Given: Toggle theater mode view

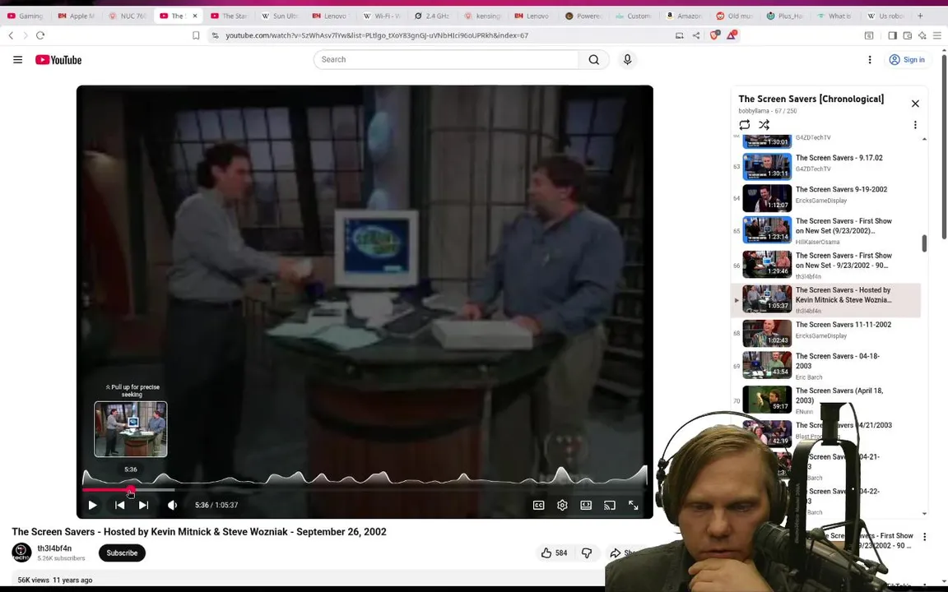Looking at the screenshot, I should 586,505.
